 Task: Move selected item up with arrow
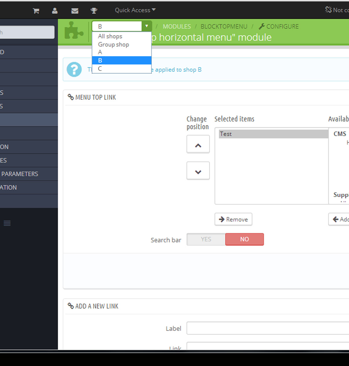click(x=198, y=144)
